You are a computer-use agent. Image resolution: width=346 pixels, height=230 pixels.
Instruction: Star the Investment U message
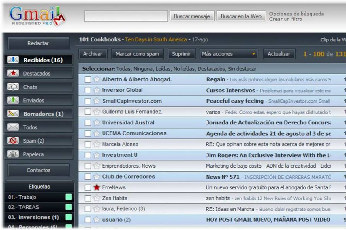(x=97, y=155)
